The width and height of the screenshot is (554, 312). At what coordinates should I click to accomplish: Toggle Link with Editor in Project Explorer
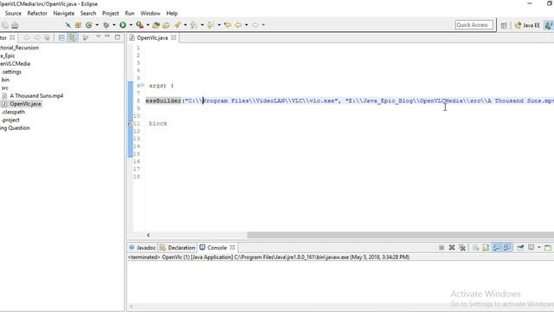click(73, 37)
